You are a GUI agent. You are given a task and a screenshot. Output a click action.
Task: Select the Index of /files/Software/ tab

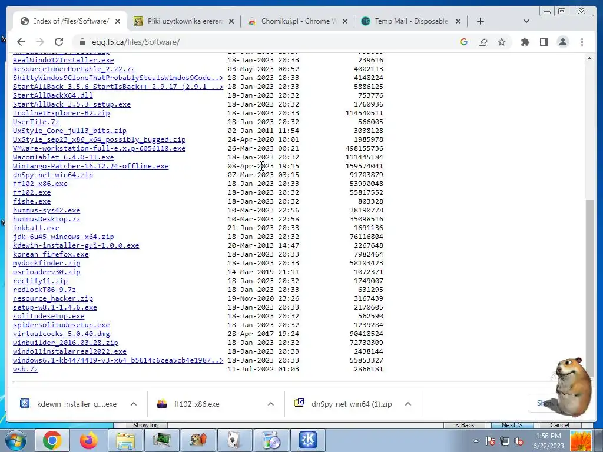click(x=71, y=21)
